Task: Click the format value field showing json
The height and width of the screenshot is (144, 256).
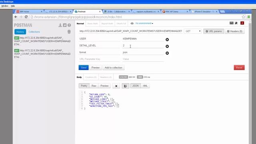Action: [143, 52]
